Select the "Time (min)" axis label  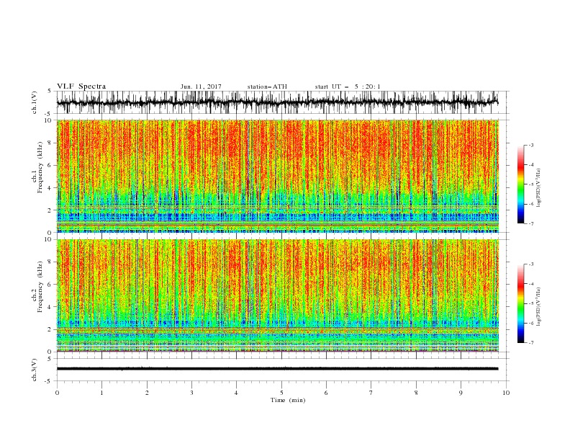tap(288, 400)
